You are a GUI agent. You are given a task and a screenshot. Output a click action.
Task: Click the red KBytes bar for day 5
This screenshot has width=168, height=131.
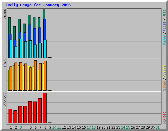(x=30, y=112)
